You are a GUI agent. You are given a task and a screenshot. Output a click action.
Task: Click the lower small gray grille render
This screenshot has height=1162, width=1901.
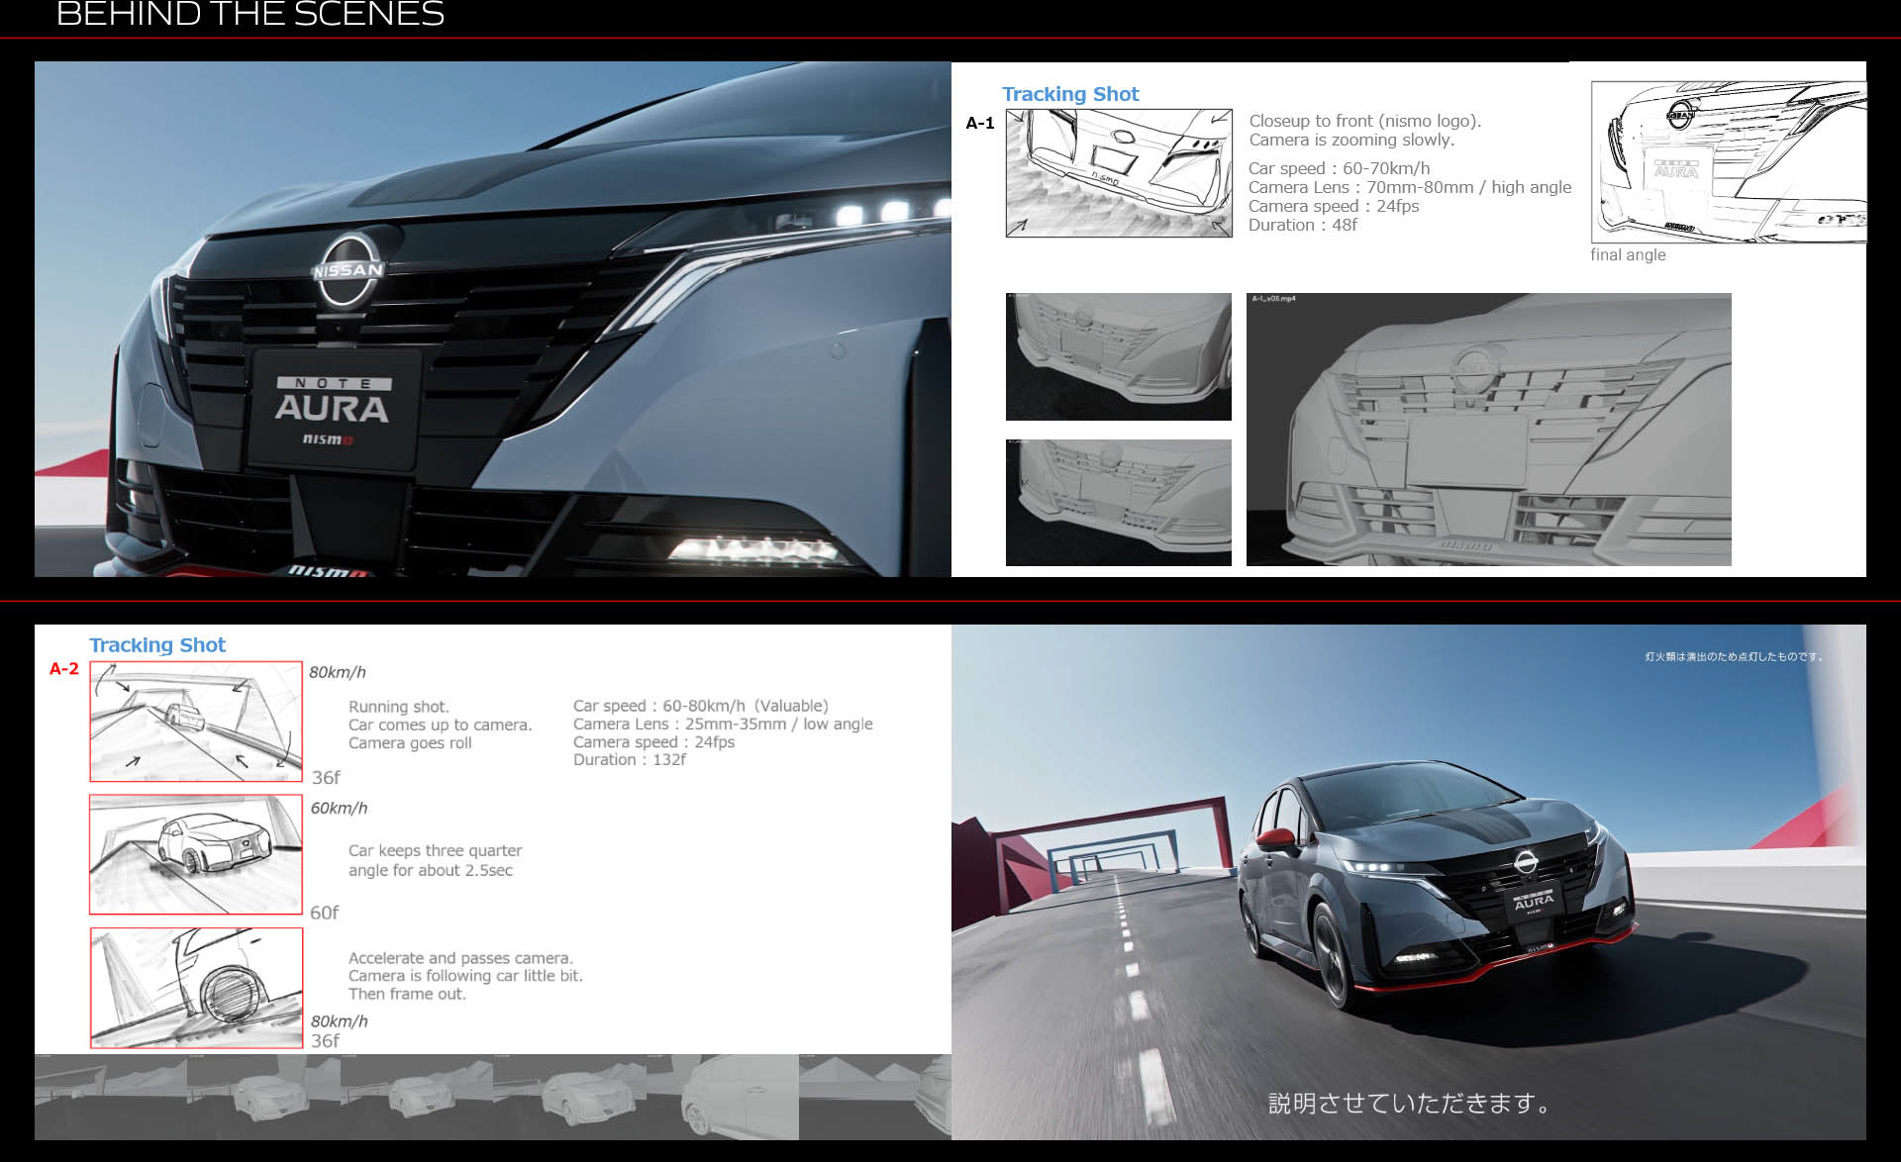coord(1118,503)
